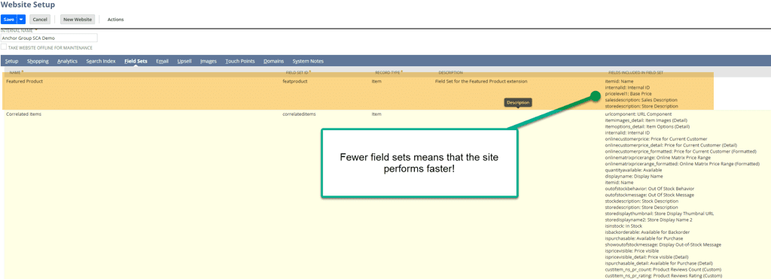Click the New Website button
The image size is (771, 279).
point(78,19)
